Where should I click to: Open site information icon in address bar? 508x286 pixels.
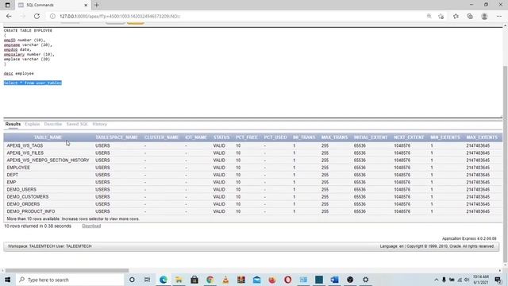pyautogui.click(x=52, y=16)
